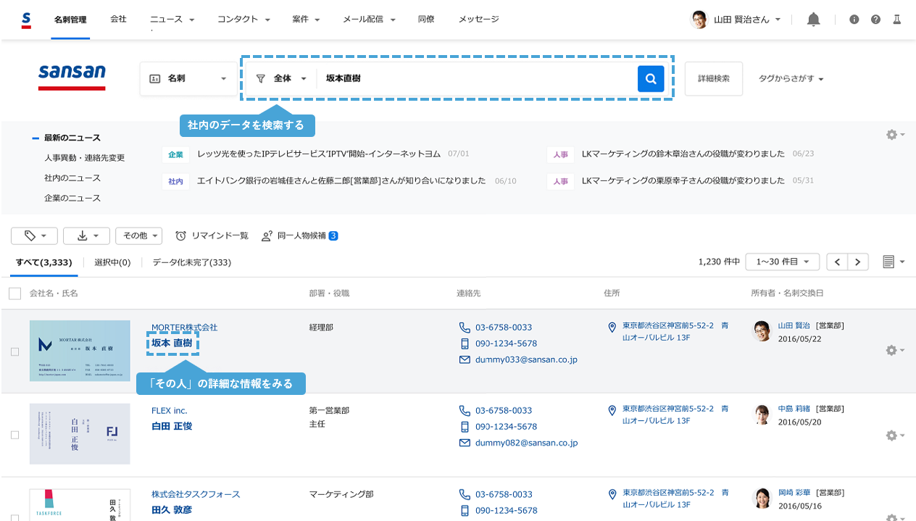Go to previous page arrow
This screenshot has height=521, width=916.
(838, 262)
